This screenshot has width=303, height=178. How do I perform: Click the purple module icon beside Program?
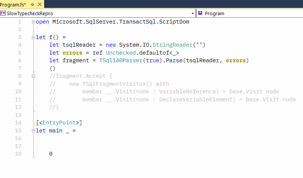[200, 13]
